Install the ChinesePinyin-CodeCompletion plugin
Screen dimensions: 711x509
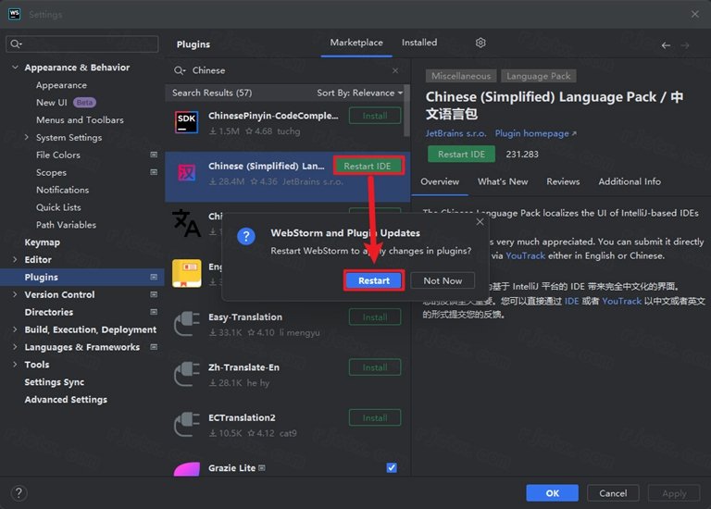tap(375, 116)
